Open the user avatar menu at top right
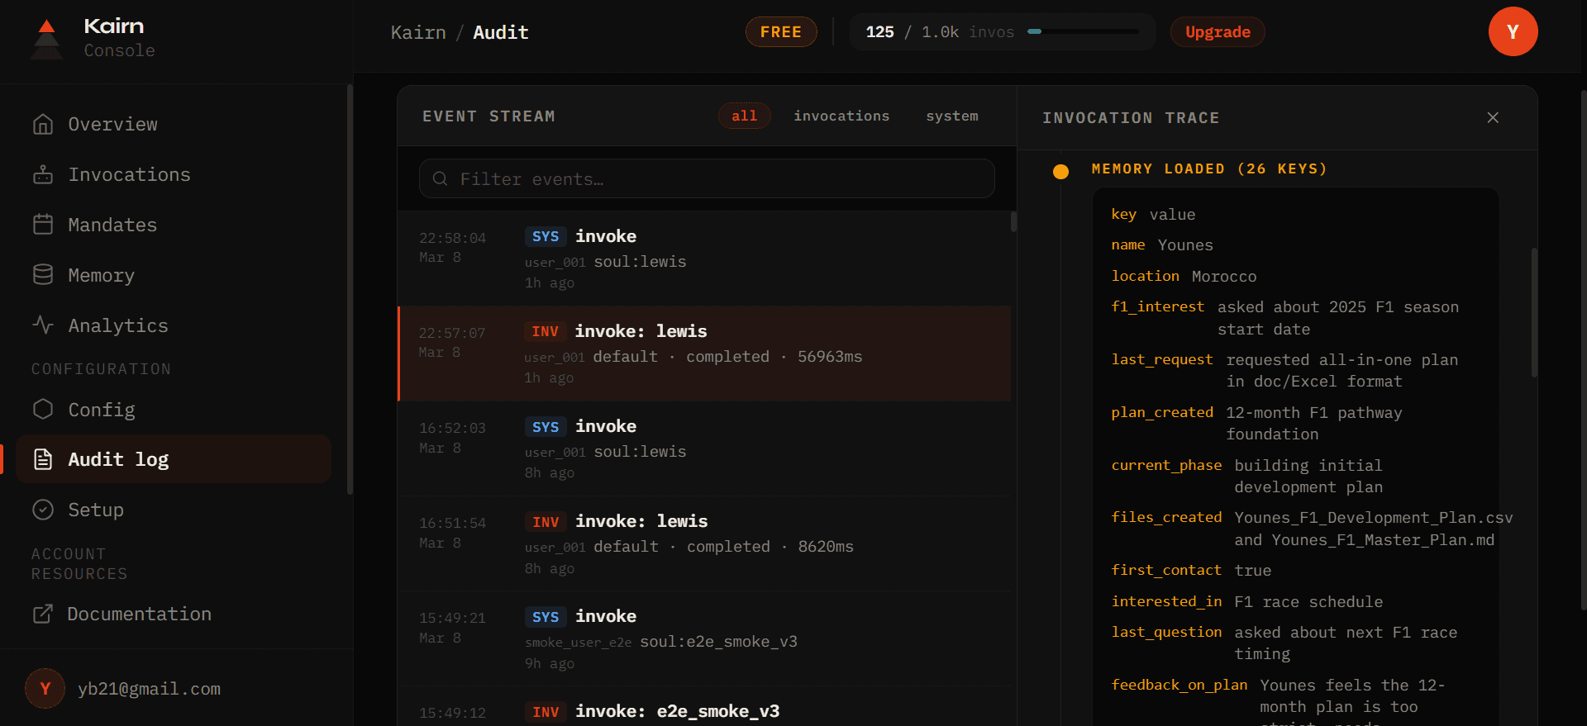Screen dimensions: 1587x726 (x=1513, y=31)
